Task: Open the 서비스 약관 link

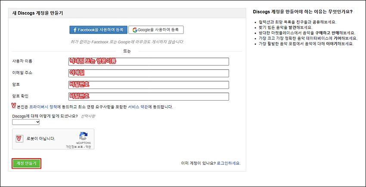Action: 138,107
